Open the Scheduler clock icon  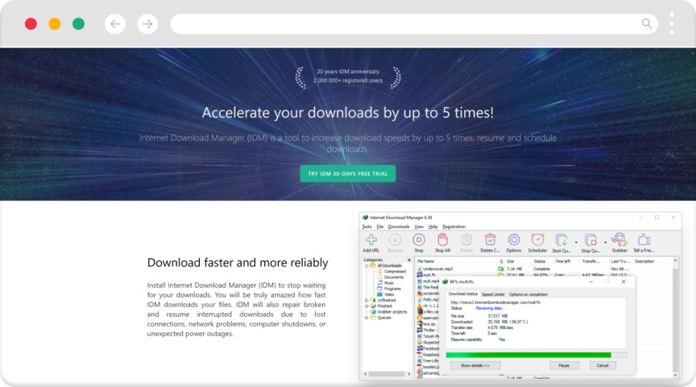[537, 243]
